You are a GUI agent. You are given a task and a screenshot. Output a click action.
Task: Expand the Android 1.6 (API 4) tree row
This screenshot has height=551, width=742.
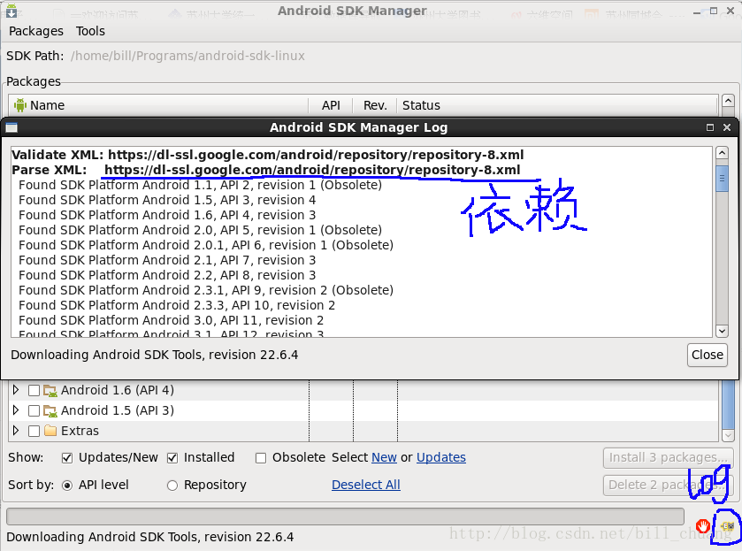coord(16,390)
